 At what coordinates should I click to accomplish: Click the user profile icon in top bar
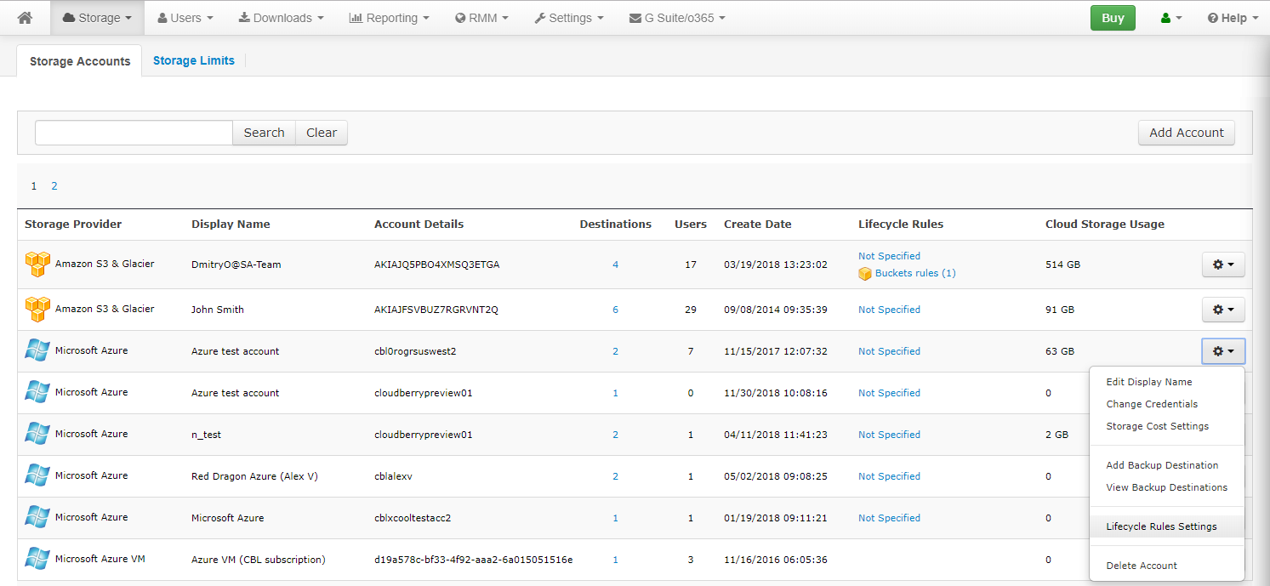tap(1171, 18)
